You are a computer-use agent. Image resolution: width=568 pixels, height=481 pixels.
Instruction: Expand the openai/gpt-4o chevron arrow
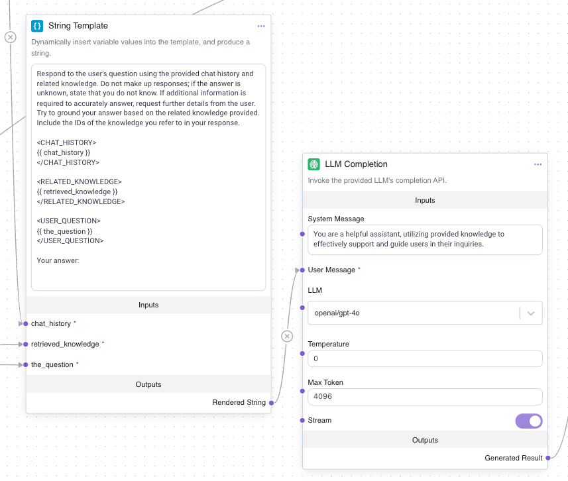[x=531, y=313]
